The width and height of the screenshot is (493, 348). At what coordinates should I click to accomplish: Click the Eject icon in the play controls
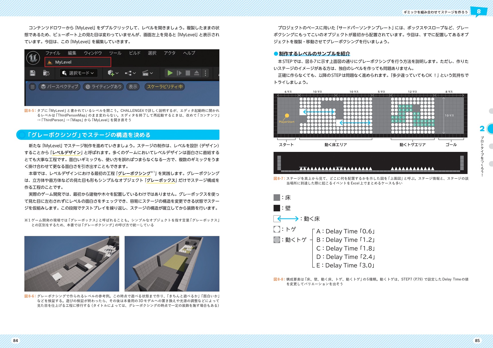[197, 73]
